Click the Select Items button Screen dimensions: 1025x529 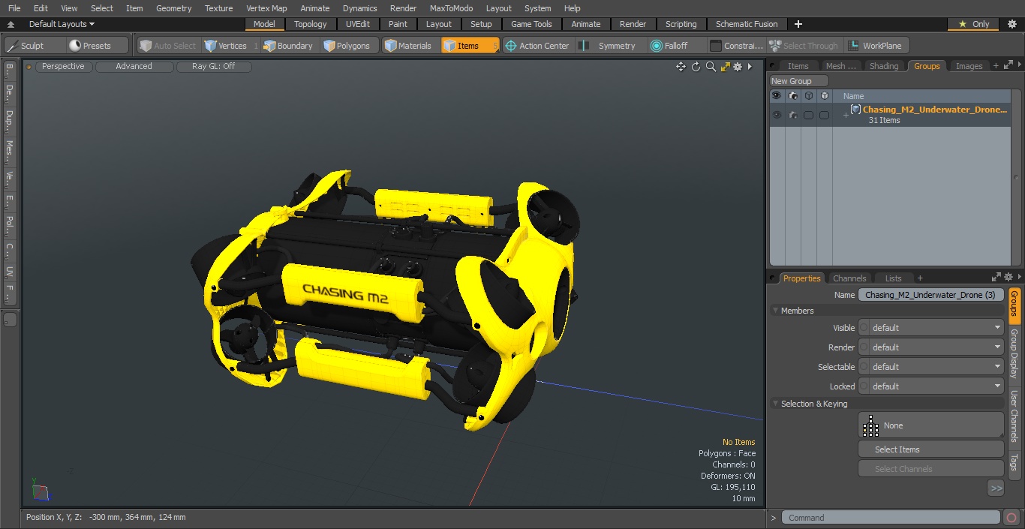[x=930, y=449]
